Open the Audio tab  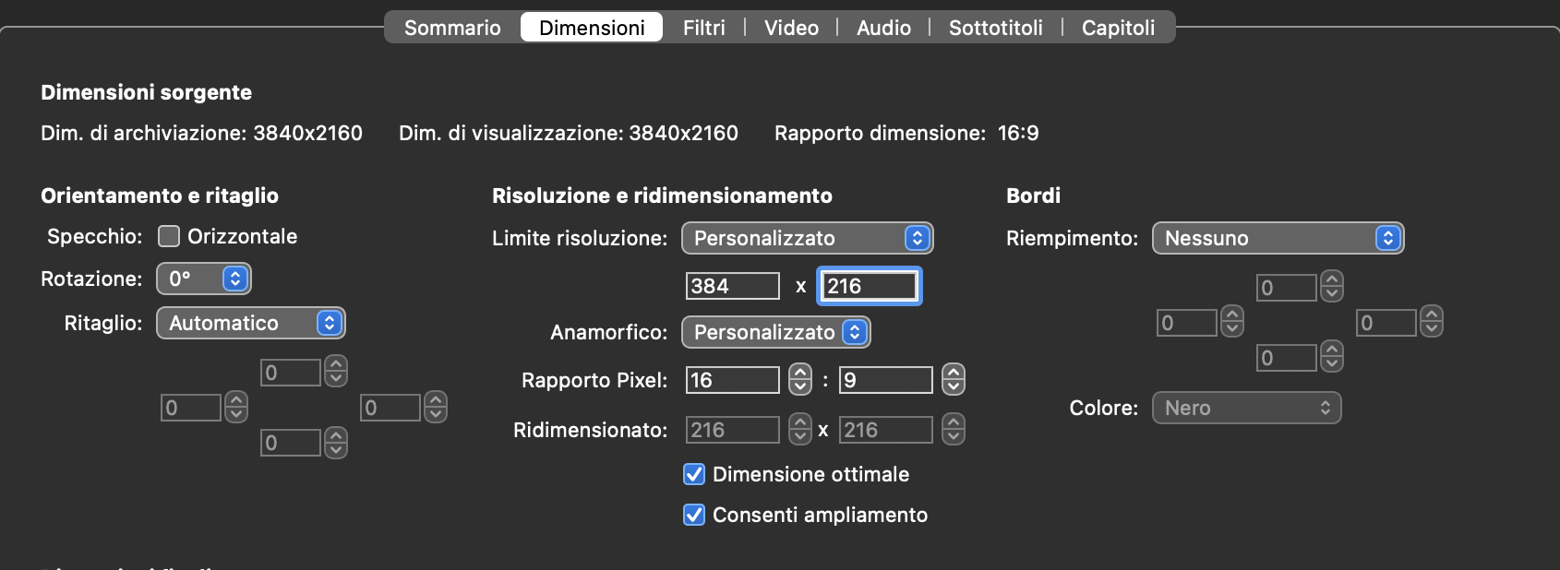[x=883, y=28]
